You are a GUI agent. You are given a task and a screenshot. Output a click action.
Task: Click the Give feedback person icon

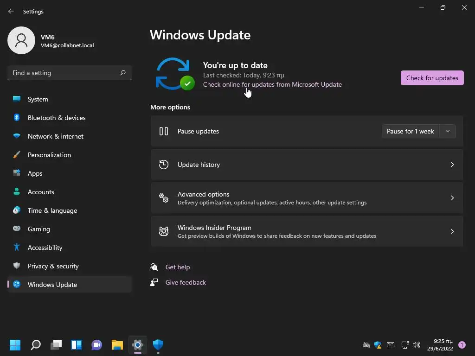pos(154,282)
